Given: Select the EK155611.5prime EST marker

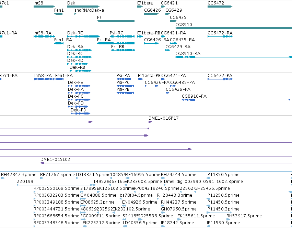Looking at the screenshot, I should point(179,219).
